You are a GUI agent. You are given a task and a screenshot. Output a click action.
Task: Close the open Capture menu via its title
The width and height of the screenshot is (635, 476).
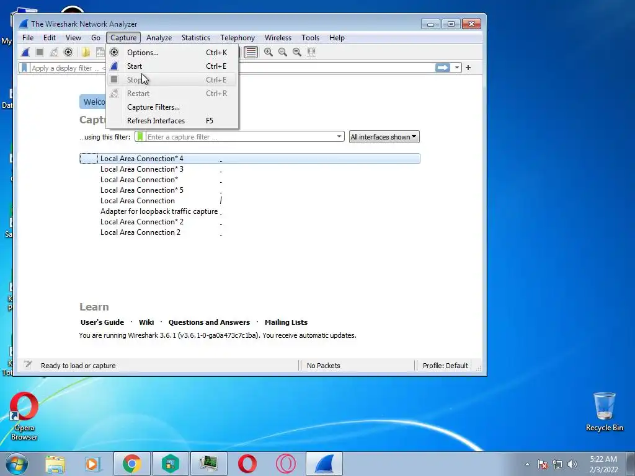point(123,38)
